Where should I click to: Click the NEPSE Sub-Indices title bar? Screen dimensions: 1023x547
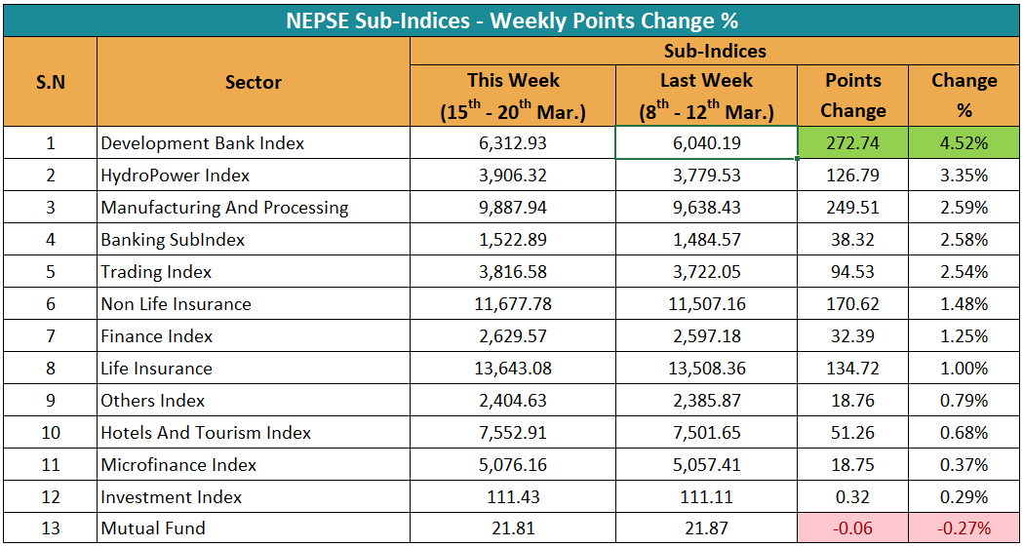pyautogui.click(x=511, y=20)
